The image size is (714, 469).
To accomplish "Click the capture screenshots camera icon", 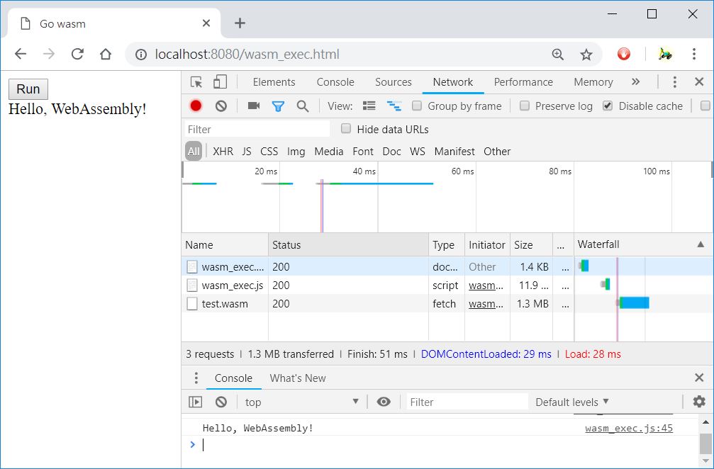I will 253,106.
